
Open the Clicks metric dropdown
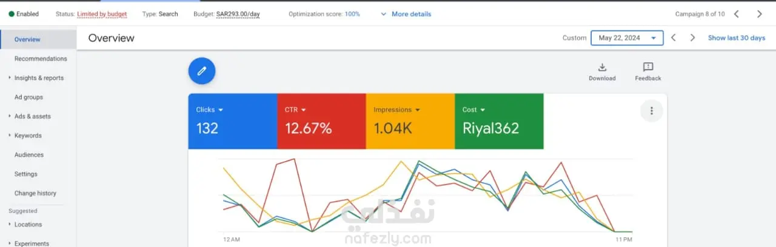(210, 110)
